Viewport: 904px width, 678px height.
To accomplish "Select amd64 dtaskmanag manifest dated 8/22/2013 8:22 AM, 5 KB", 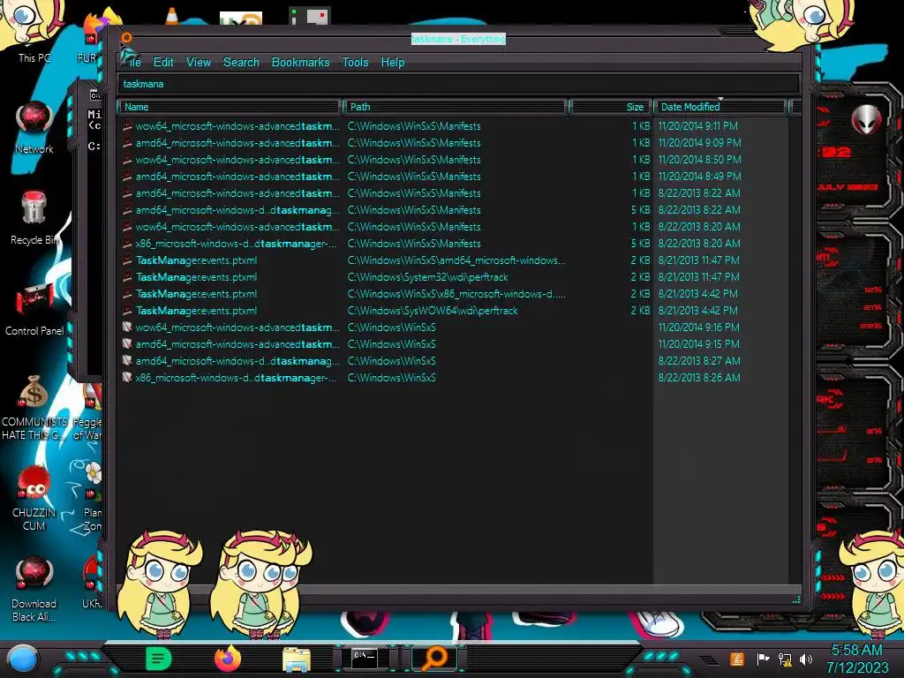I will coord(237,210).
